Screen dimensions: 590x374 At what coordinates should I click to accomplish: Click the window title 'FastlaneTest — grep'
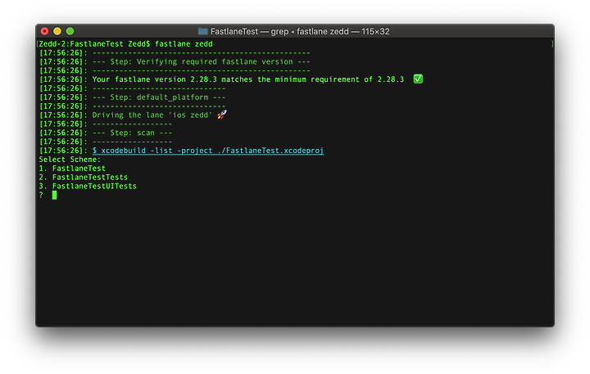(x=249, y=32)
